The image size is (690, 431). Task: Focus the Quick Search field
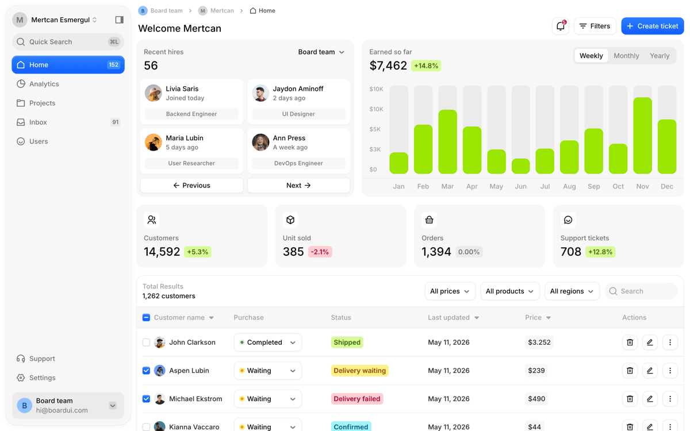click(68, 42)
